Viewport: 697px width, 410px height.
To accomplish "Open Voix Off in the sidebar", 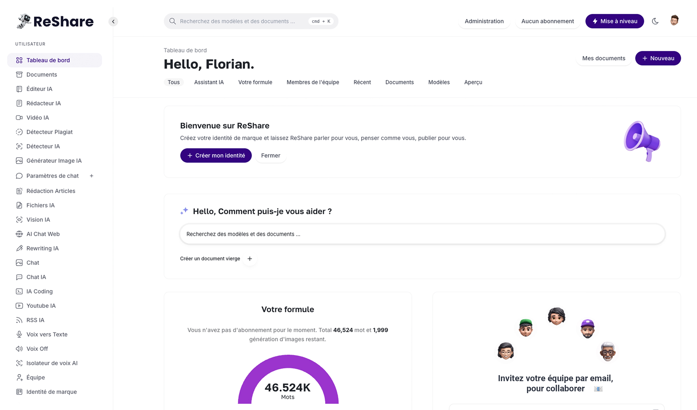I will [55, 349].
